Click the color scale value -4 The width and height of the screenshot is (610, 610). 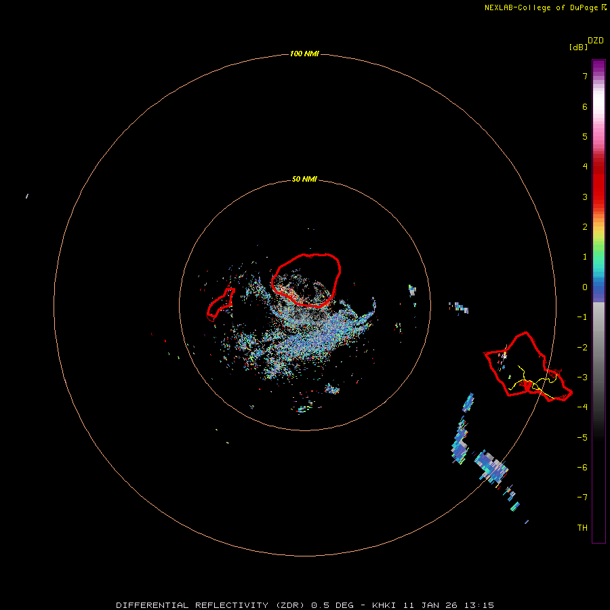[x=582, y=407]
